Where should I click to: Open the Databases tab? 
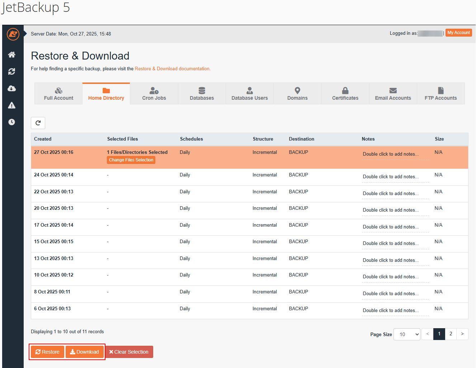point(202,94)
